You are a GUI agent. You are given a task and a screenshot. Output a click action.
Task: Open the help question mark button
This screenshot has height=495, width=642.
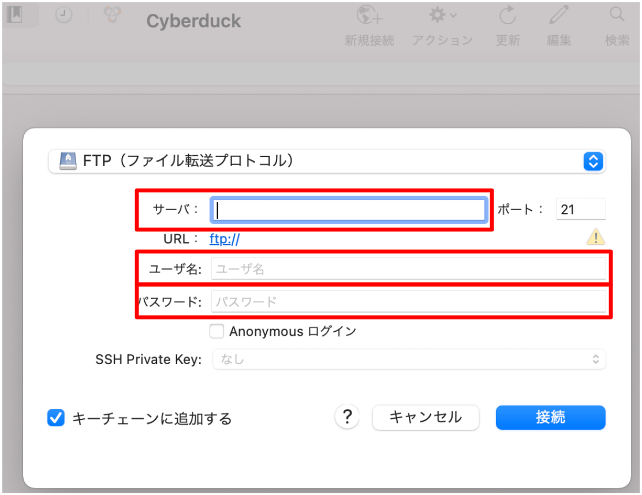point(347,417)
